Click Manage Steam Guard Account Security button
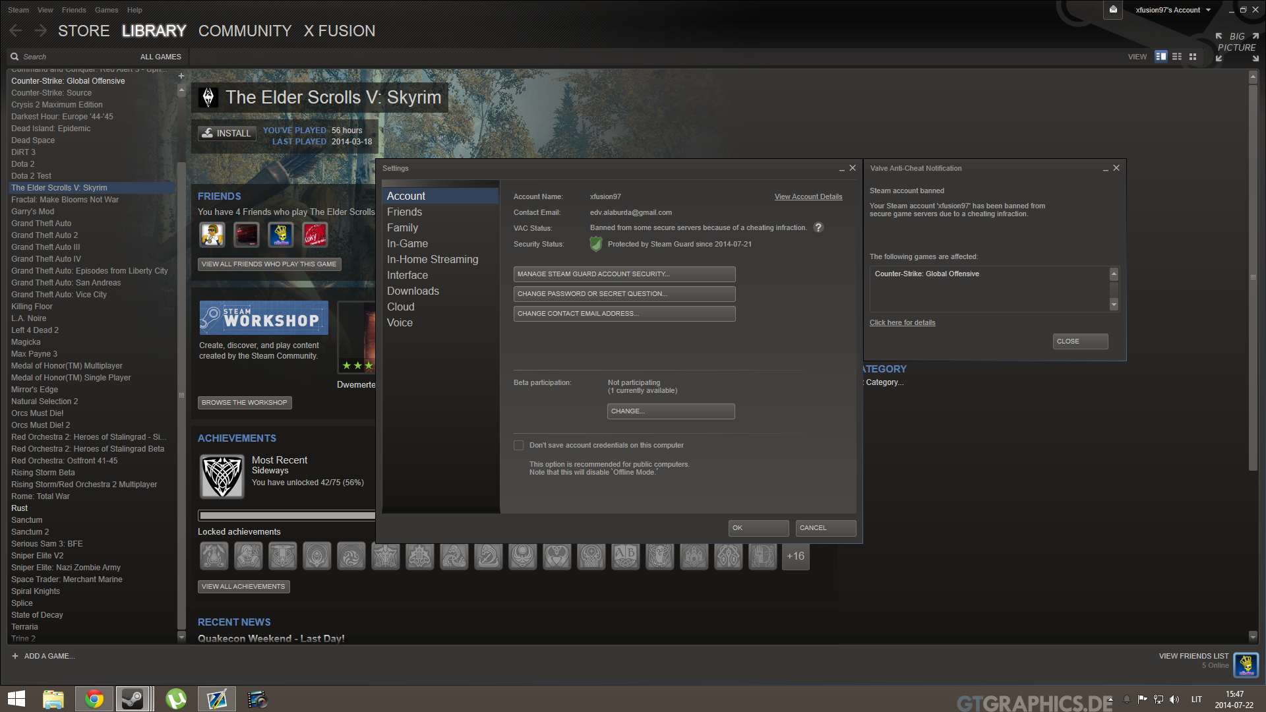The image size is (1266, 712). [624, 274]
